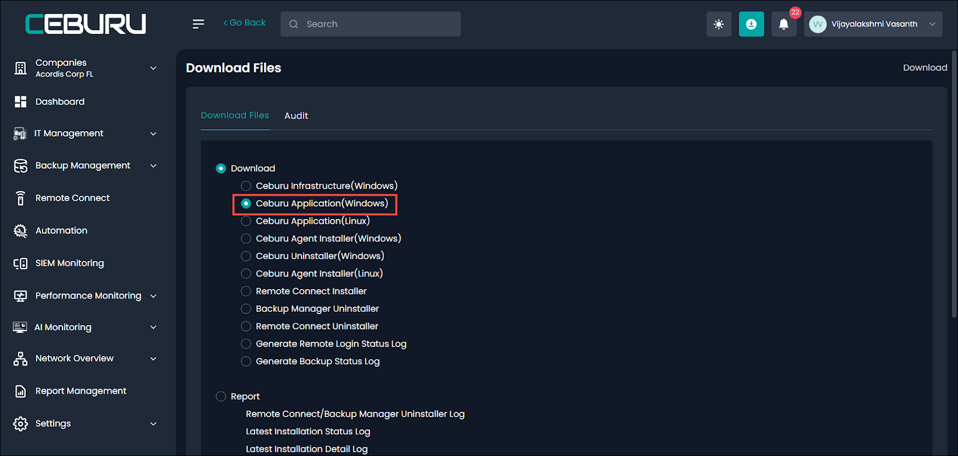Click the Remote Connect antenna icon
The height and width of the screenshot is (456, 958).
click(20, 198)
